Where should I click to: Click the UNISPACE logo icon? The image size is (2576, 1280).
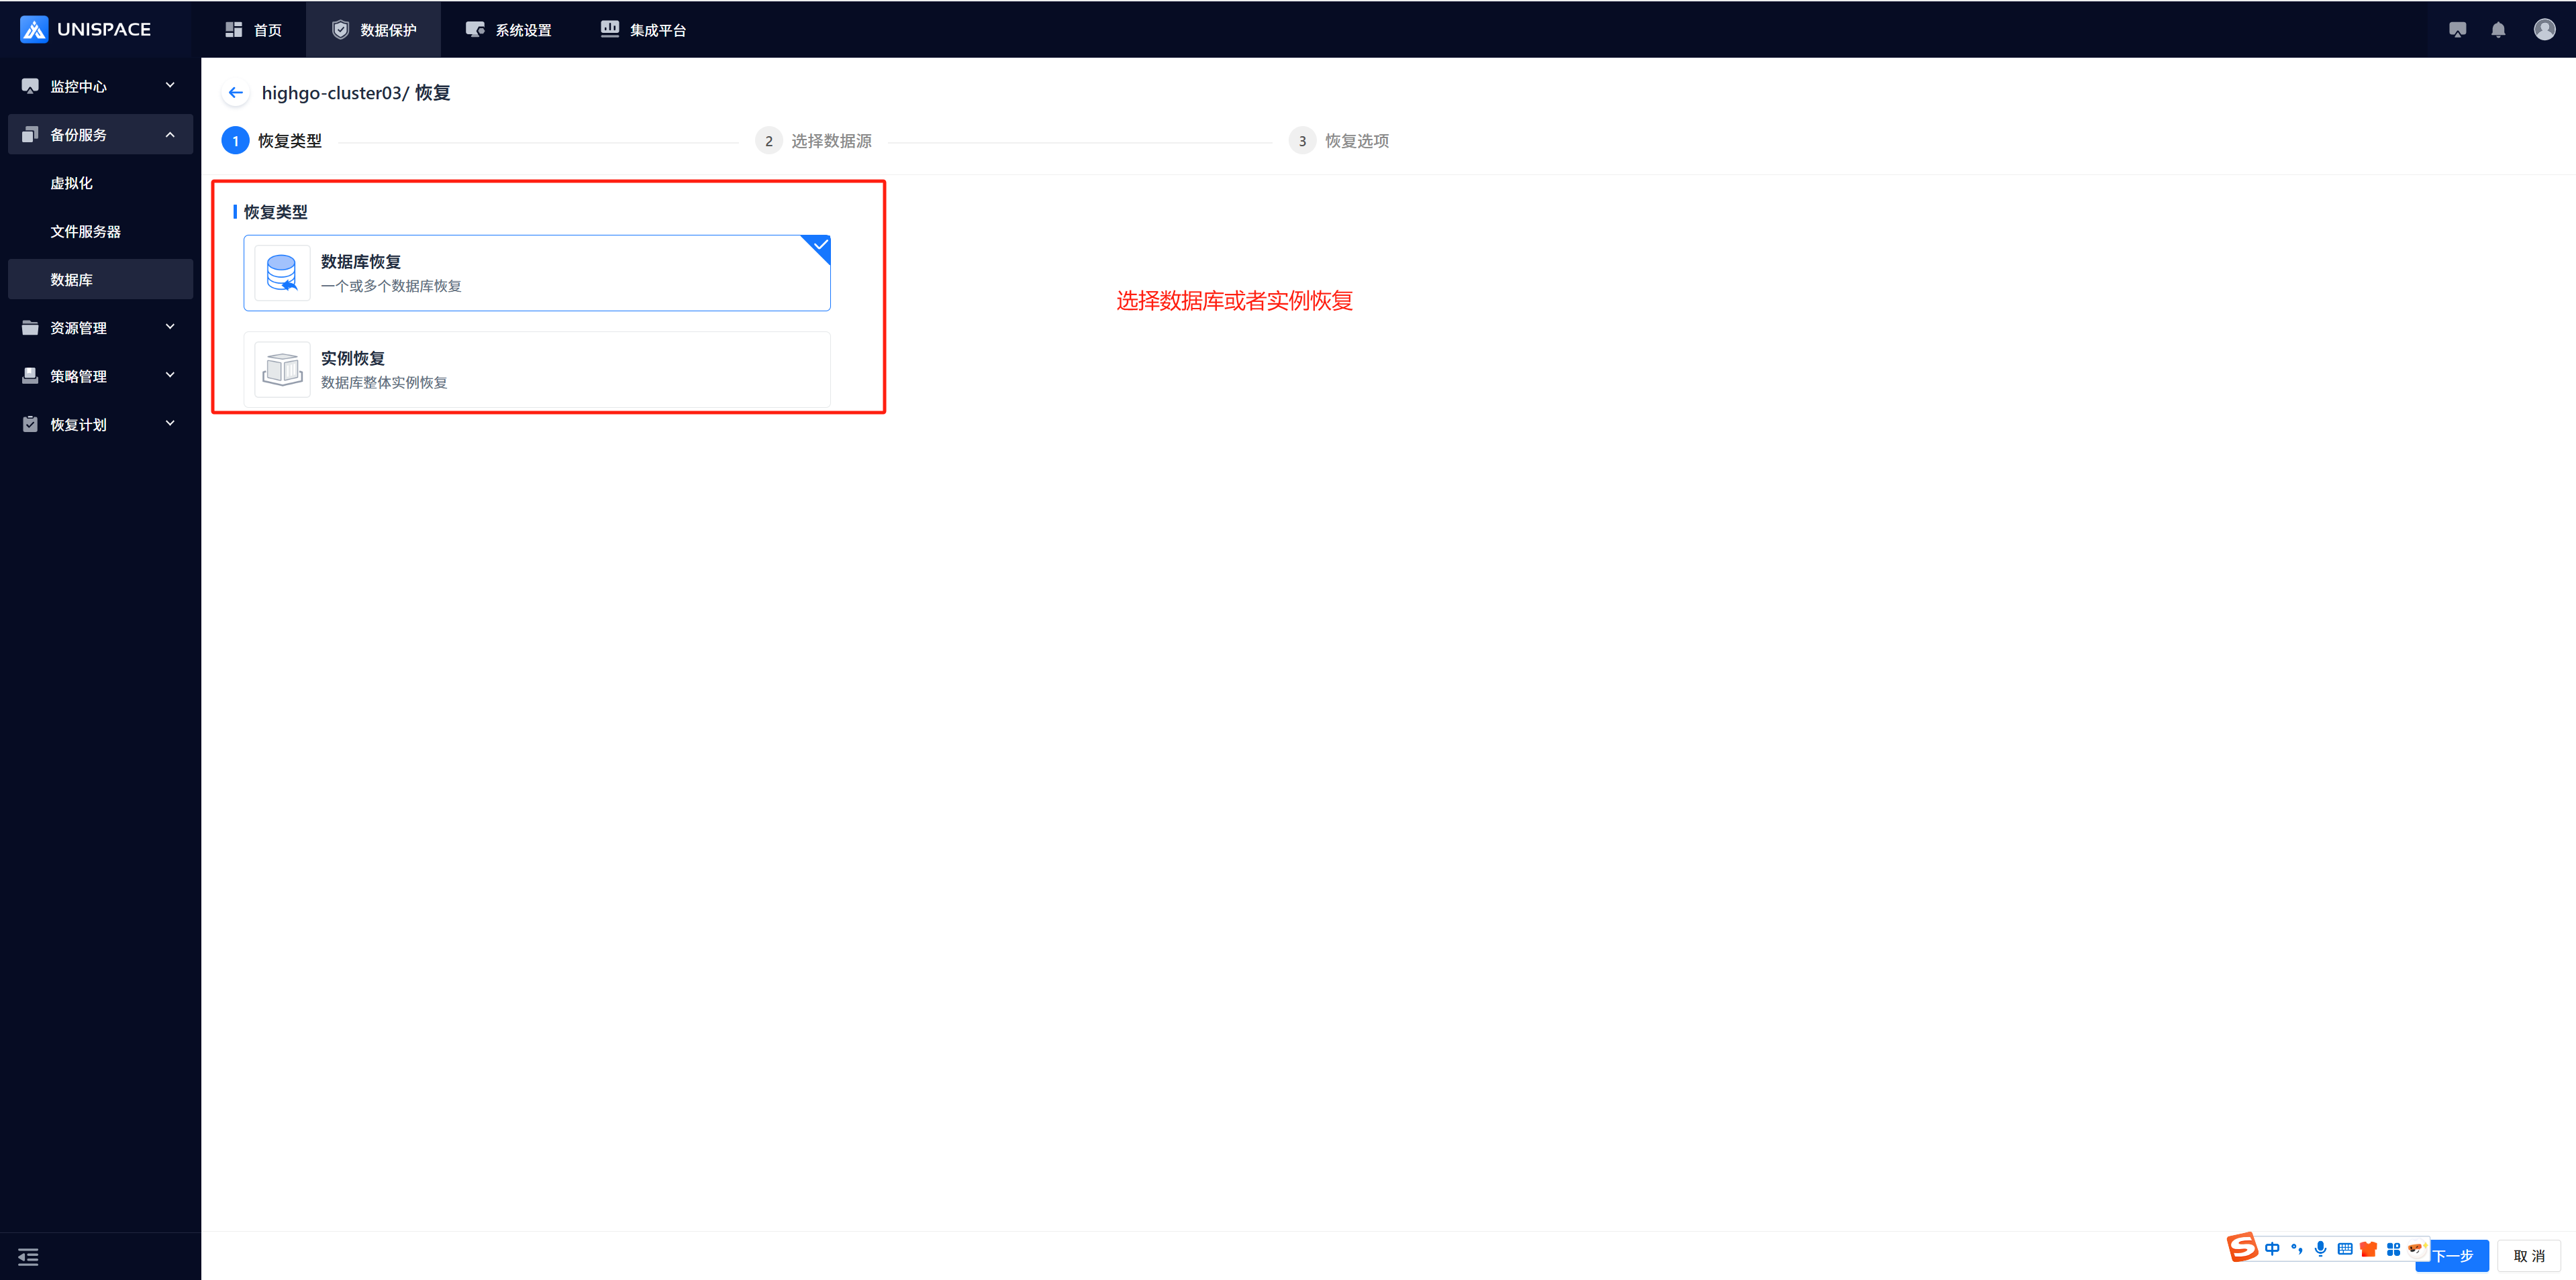[34, 29]
